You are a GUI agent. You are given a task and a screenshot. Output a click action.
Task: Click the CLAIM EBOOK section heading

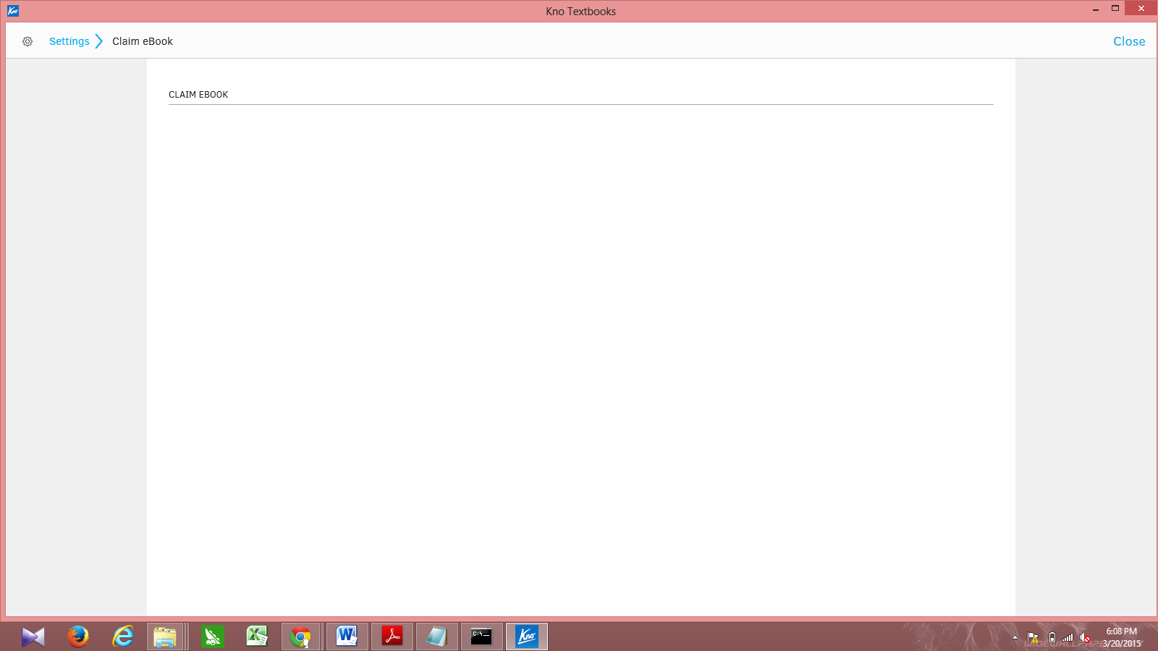(x=198, y=95)
